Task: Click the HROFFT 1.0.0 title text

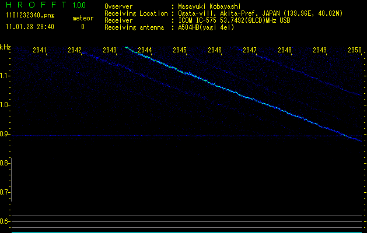Action: 46,5
